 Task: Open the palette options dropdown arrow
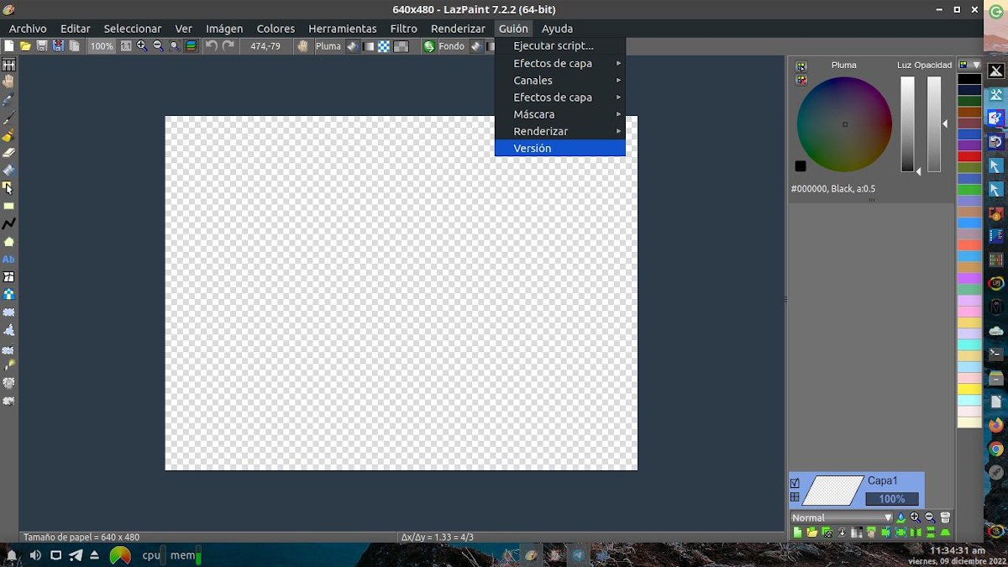976,65
